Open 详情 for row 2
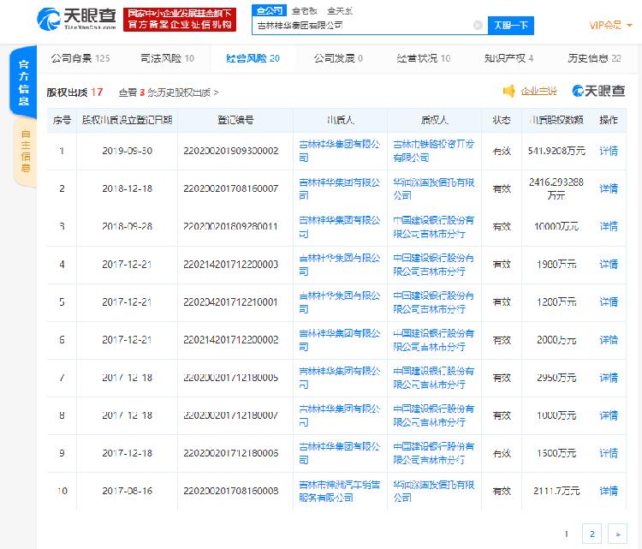642x549 pixels. point(609,188)
